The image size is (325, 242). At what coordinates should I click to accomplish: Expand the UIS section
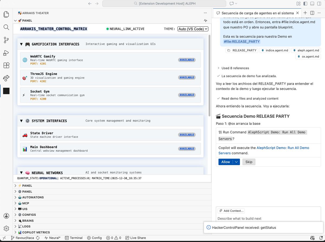point(112,209)
